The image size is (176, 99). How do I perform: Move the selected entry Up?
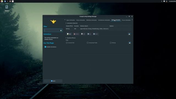pyautogui.click(x=89, y=34)
